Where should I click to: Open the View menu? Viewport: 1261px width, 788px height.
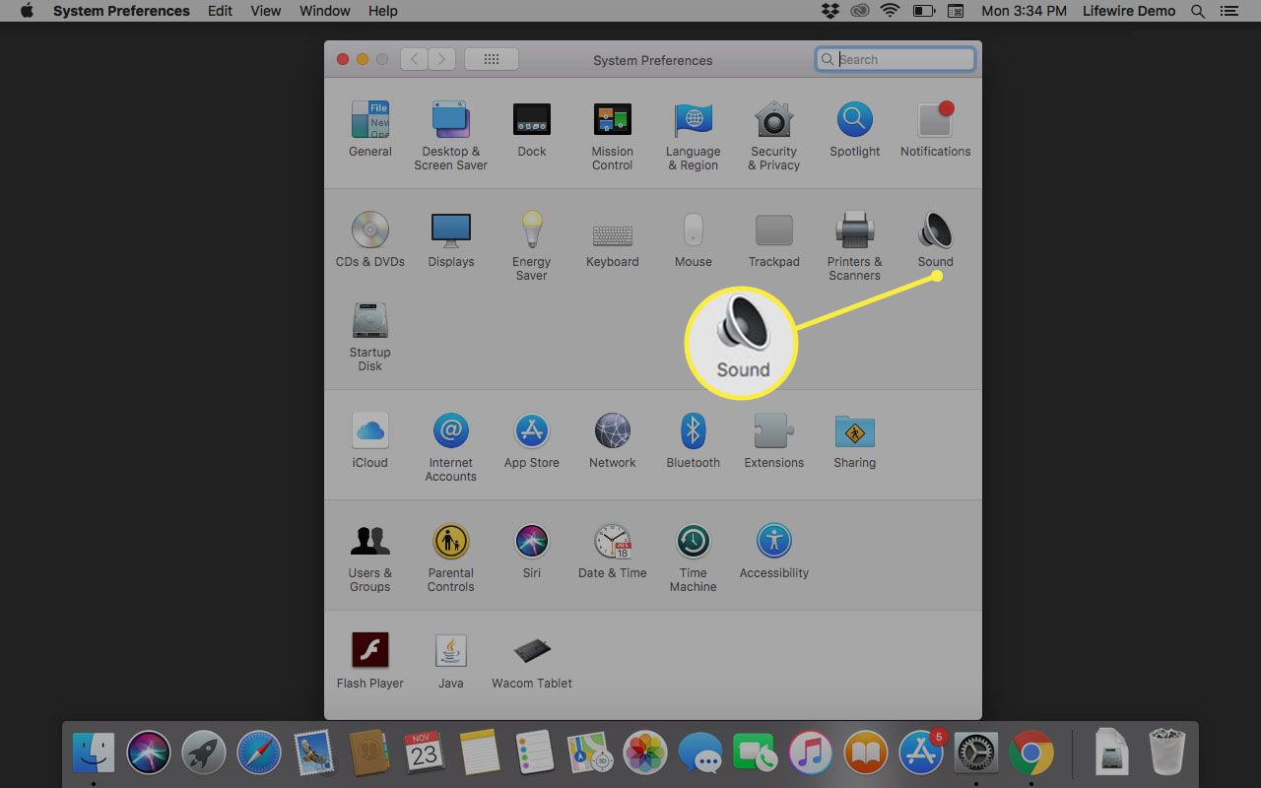pyautogui.click(x=266, y=11)
